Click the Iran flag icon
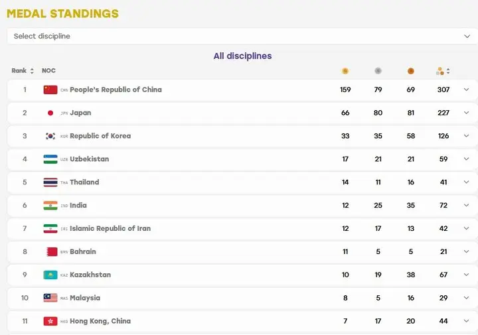This screenshot has height=335, width=478. click(50, 229)
